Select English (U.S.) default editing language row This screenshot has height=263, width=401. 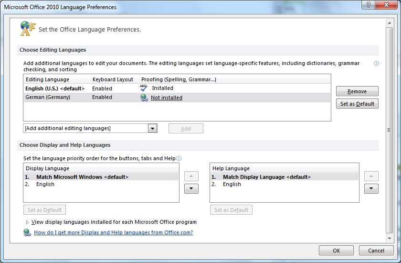tap(54, 88)
